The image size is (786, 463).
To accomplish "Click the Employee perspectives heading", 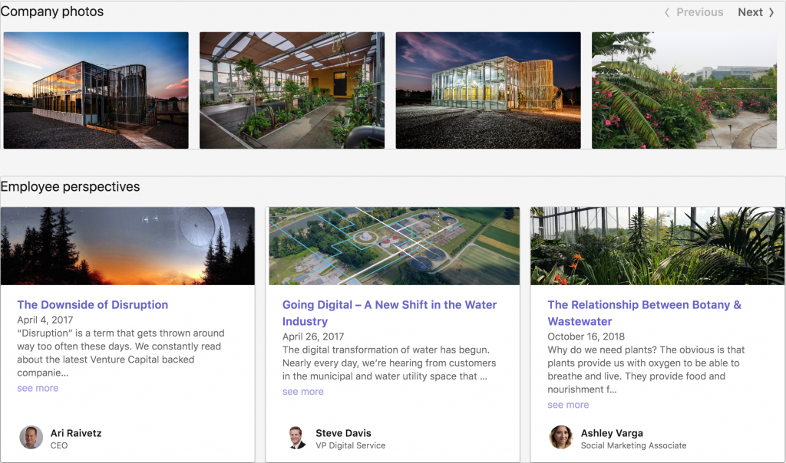I will 70,187.
